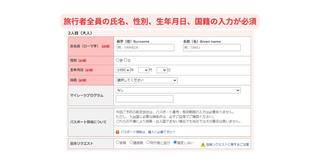Open the マイレージプログラム dropdown showing なし
The image size is (320, 168).
click(178, 90)
